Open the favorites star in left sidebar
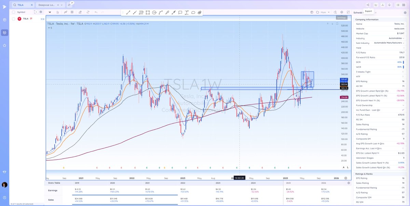Viewport: 410px width, 206px height. coord(5,45)
